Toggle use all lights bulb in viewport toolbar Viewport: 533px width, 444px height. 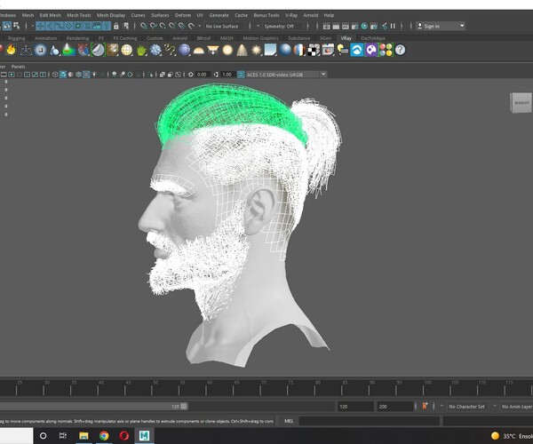(x=94, y=75)
